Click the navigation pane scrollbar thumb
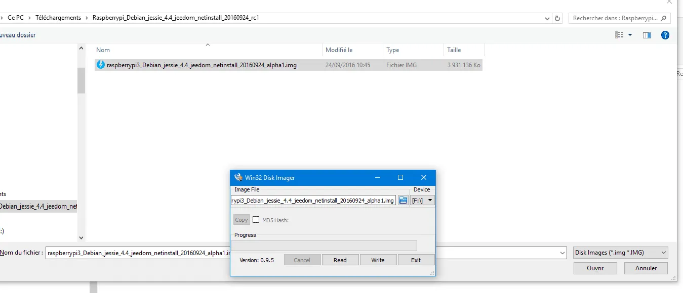Image resolution: width=683 pixels, height=293 pixels. pyautogui.click(x=81, y=80)
